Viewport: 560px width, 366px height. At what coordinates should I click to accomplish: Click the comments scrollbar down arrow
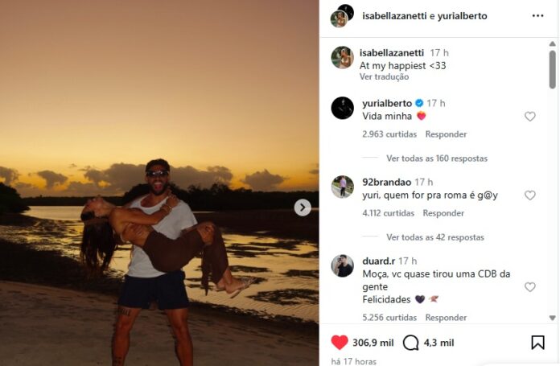click(x=552, y=318)
